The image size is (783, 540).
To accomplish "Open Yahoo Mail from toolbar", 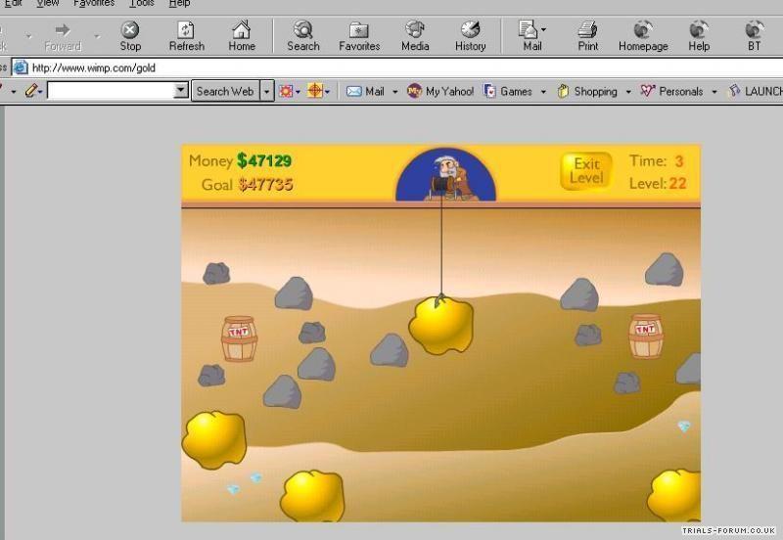I will click(365, 91).
